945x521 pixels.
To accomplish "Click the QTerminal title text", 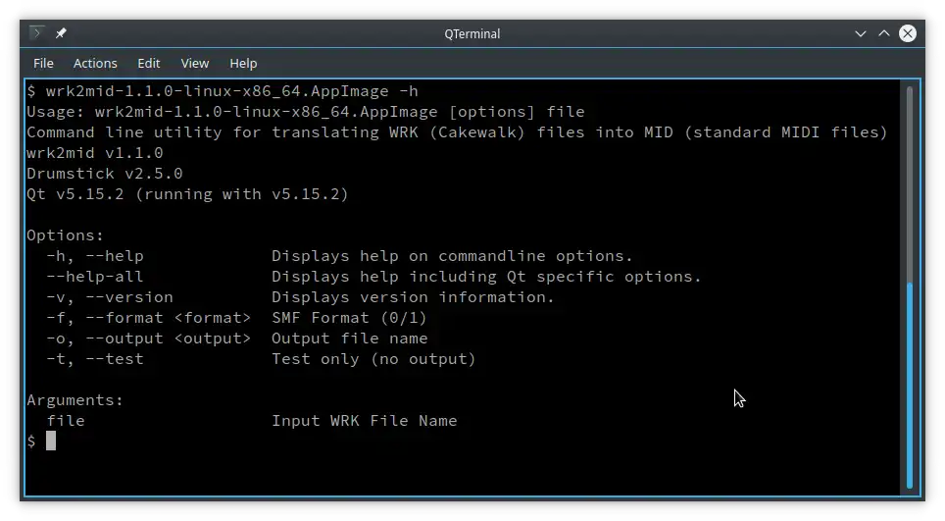I will click(472, 33).
